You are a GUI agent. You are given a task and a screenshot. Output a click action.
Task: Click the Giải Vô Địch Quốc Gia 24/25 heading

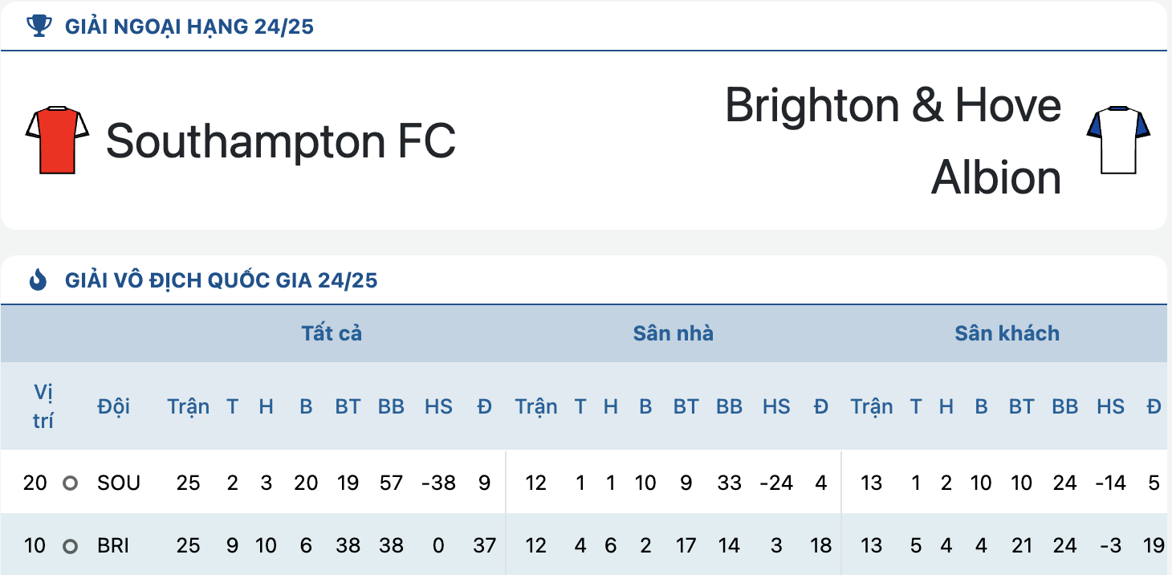click(x=222, y=280)
